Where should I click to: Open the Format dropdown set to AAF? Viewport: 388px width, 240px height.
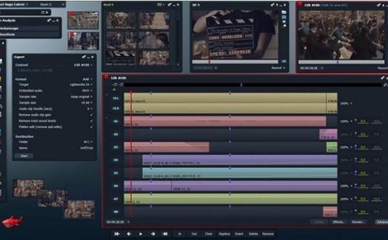point(87,79)
